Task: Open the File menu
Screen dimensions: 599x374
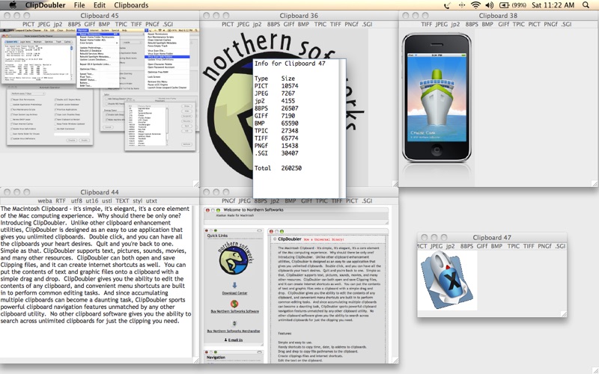Action: click(x=79, y=5)
